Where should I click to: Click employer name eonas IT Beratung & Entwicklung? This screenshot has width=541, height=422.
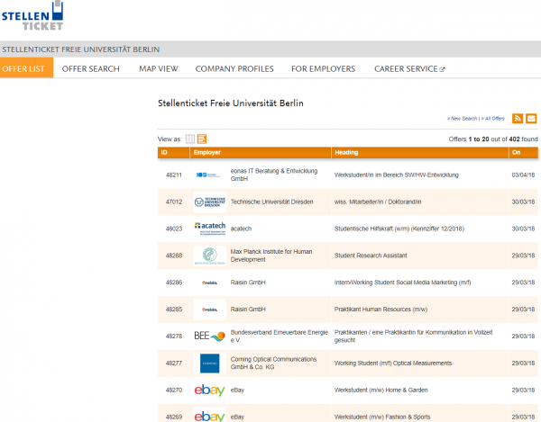274,175
